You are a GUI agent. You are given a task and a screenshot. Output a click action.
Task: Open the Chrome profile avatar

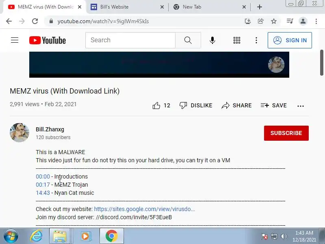click(303, 21)
